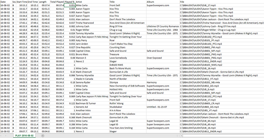The width and height of the screenshot is (264, 138).
Task: Select the Time Life Country USA - 1964 cell
Action: click(163, 30)
